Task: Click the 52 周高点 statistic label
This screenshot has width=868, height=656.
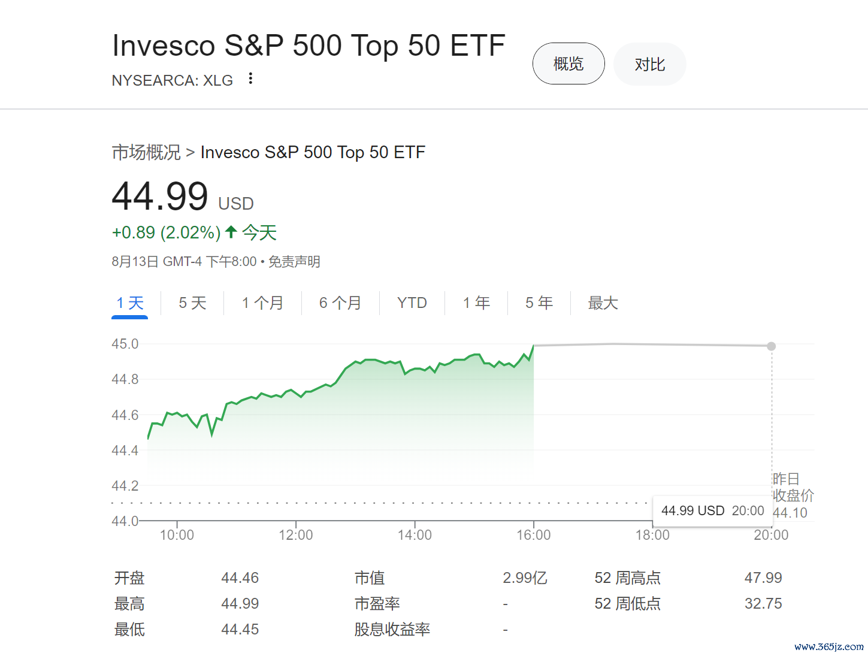Action: click(x=627, y=578)
